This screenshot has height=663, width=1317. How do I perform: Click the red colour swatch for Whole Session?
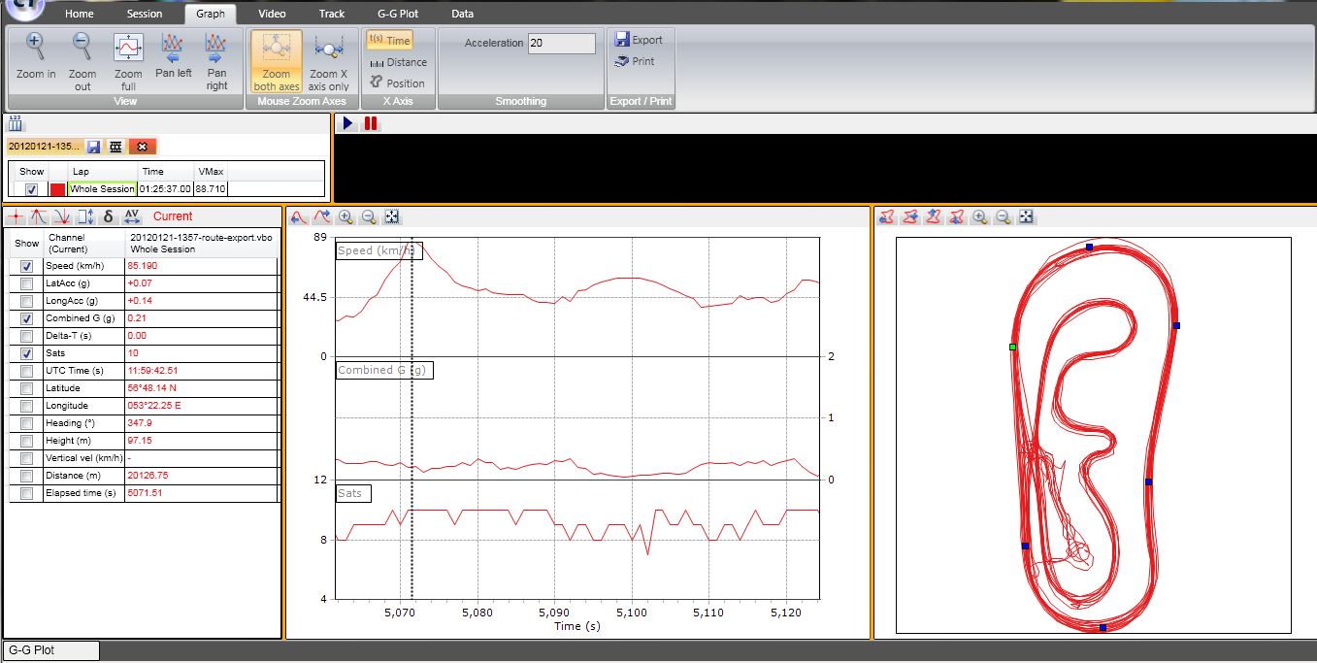click(58, 189)
